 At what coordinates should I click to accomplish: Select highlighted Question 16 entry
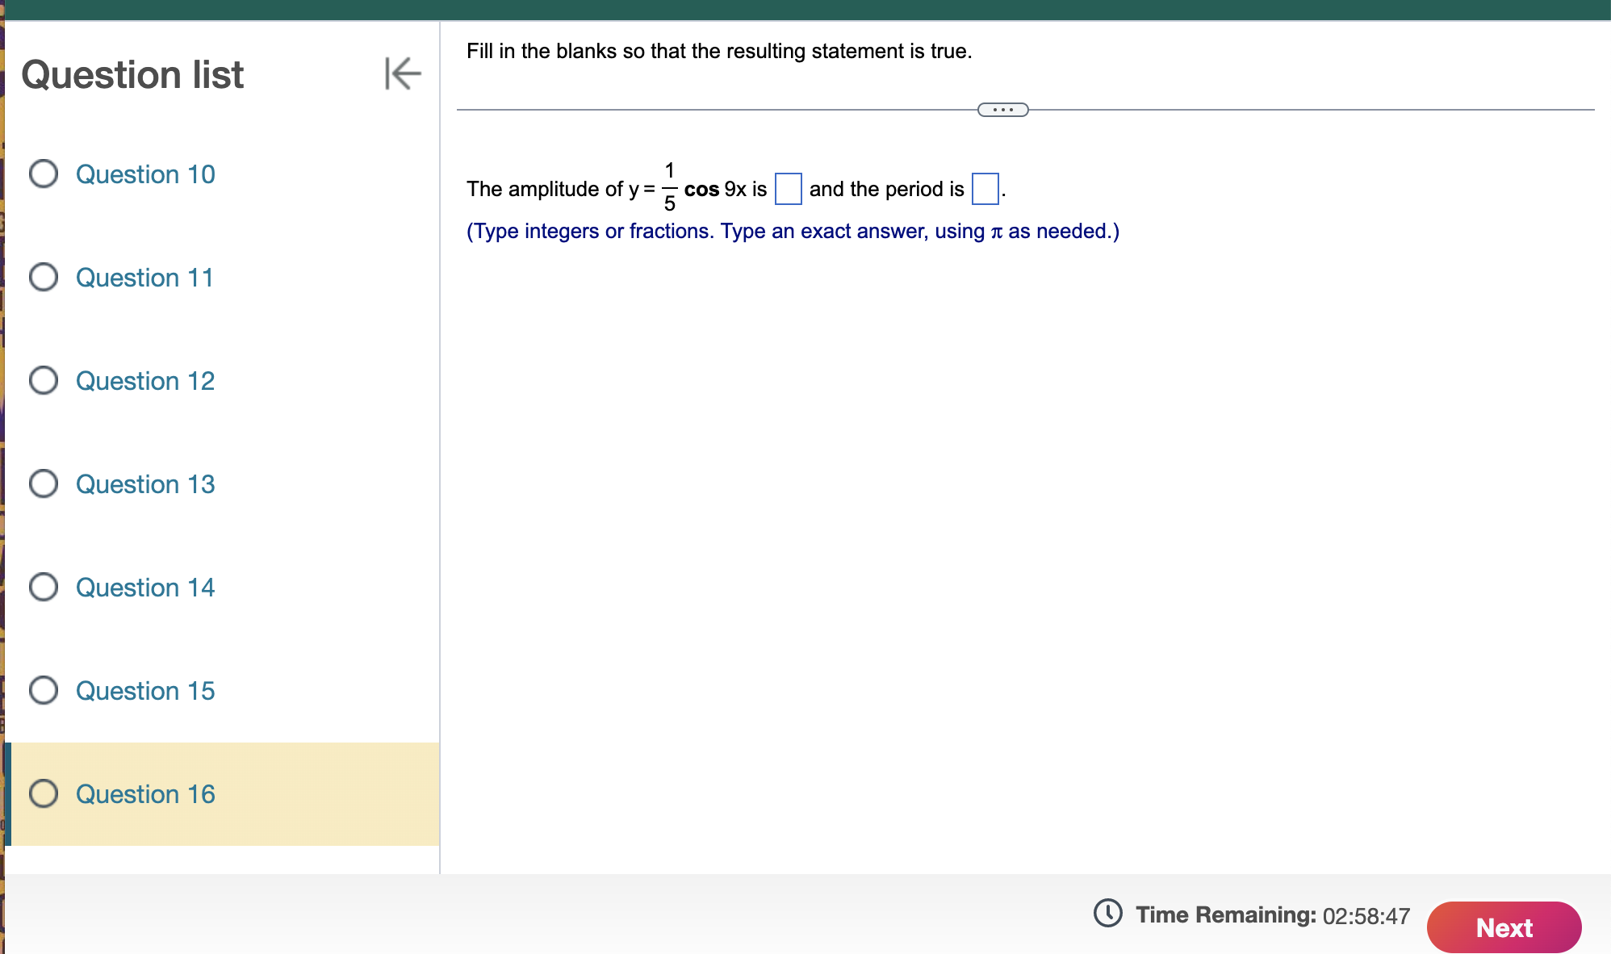click(x=145, y=794)
